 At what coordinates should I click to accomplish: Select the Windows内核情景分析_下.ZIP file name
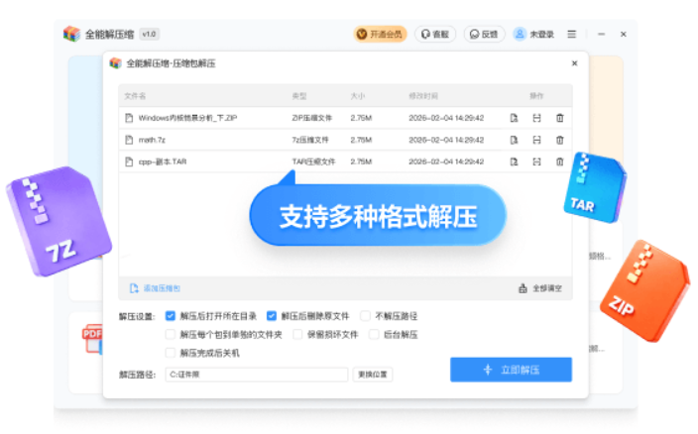pyautogui.click(x=187, y=118)
